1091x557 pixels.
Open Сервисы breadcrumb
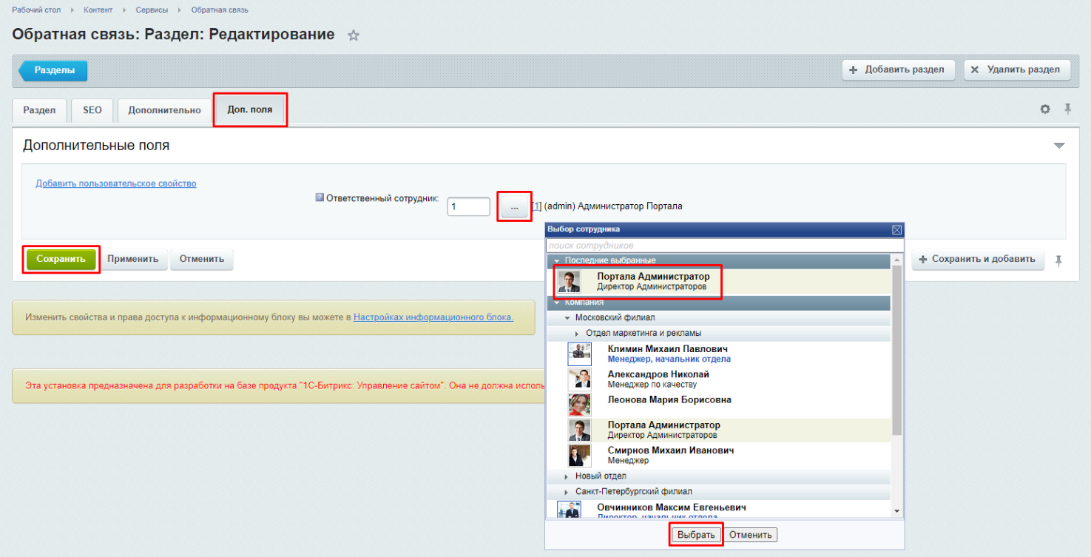point(152,10)
